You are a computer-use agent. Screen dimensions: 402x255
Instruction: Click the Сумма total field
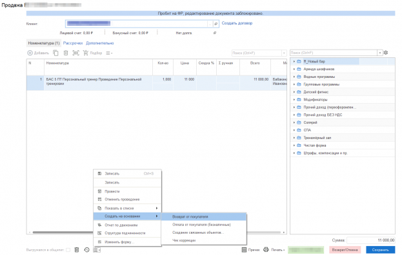click(371, 240)
